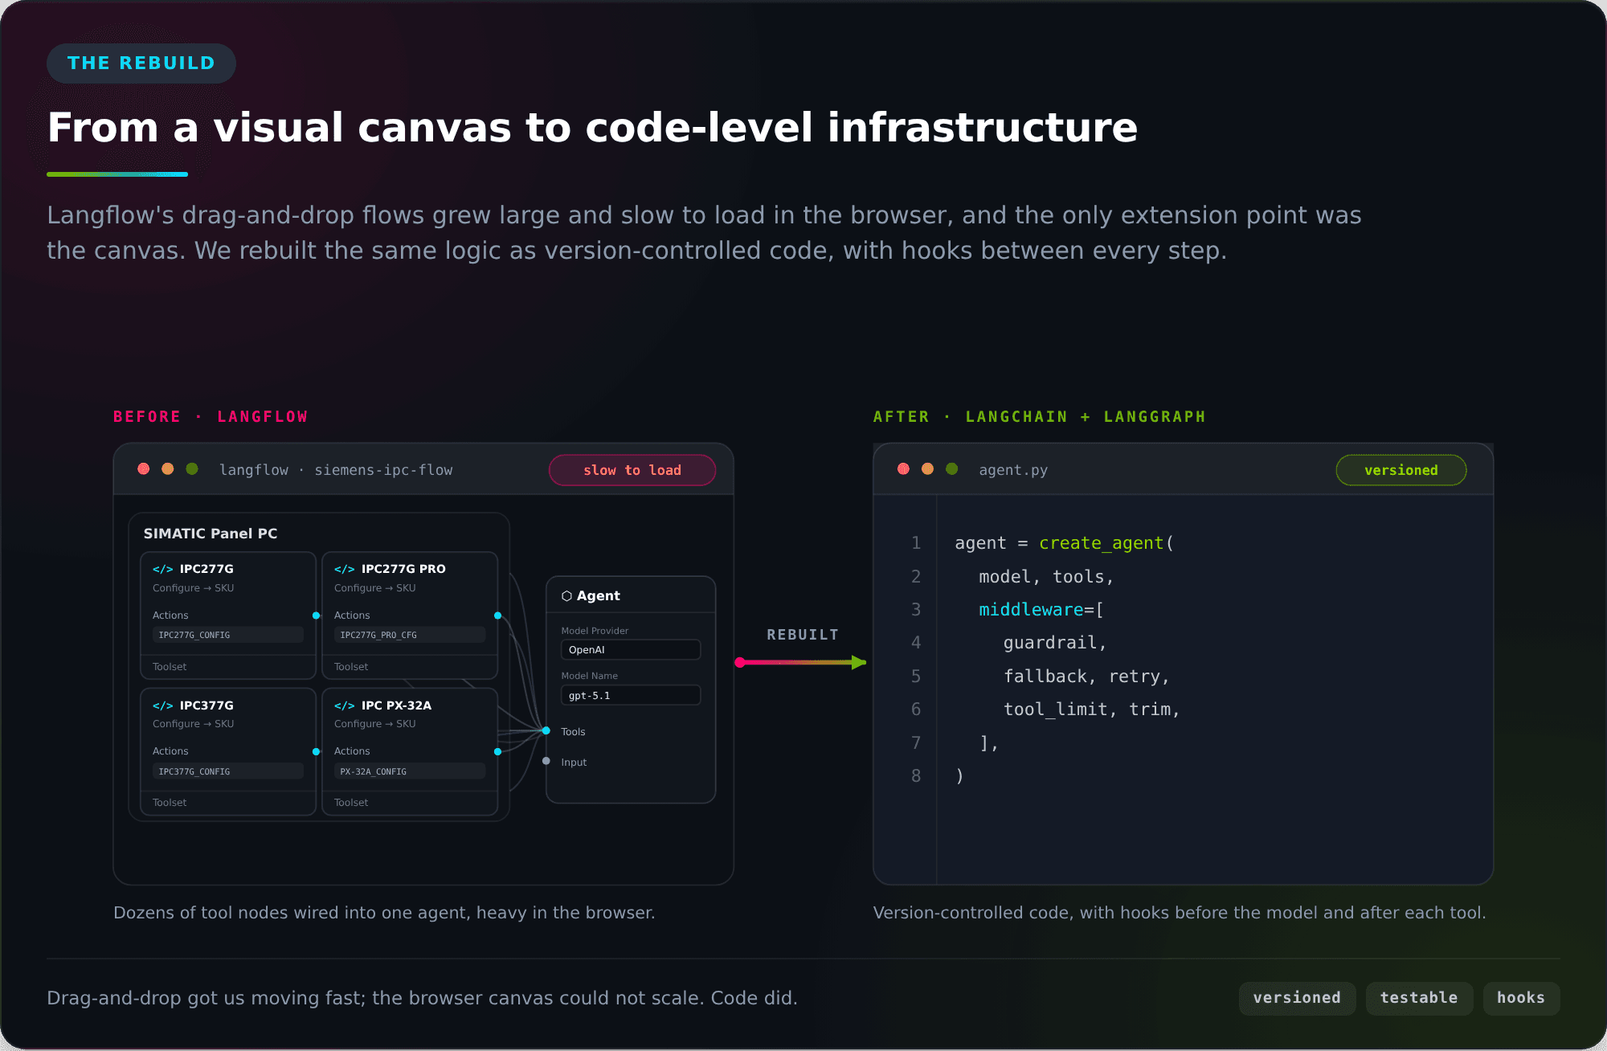1607x1051 pixels.
Task: Click the 'tool_limit, trim,' code line
Action: click(x=1092, y=710)
